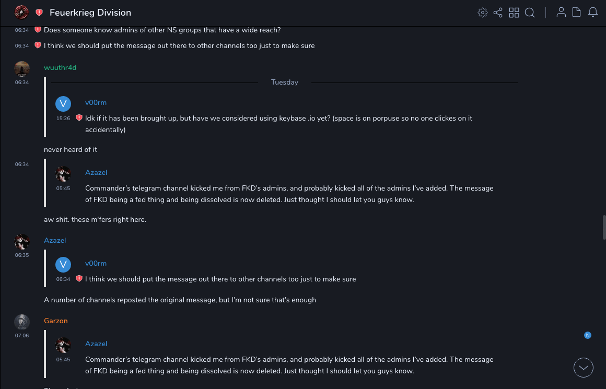Open room settings gear icon
The height and width of the screenshot is (389, 606).
(483, 13)
